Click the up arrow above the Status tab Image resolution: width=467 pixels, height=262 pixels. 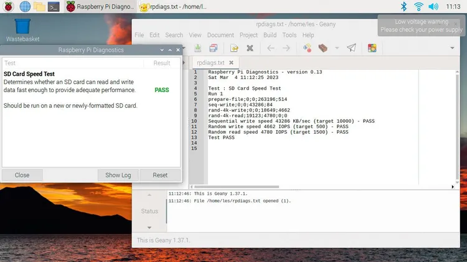[x=149, y=195]
